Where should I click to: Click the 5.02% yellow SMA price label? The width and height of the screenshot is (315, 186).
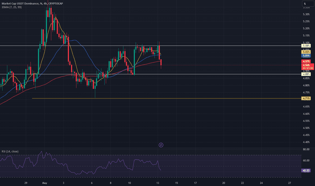click(x=306, y=52)
